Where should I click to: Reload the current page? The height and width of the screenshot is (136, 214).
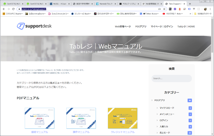13,9
